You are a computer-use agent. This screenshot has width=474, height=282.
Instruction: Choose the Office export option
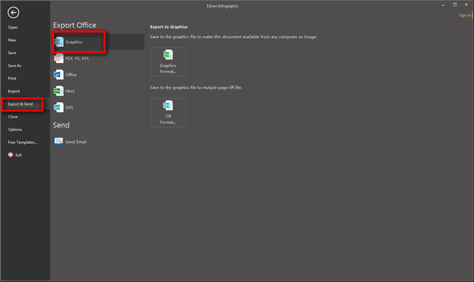pyautogui.click(x=99, y=74)
